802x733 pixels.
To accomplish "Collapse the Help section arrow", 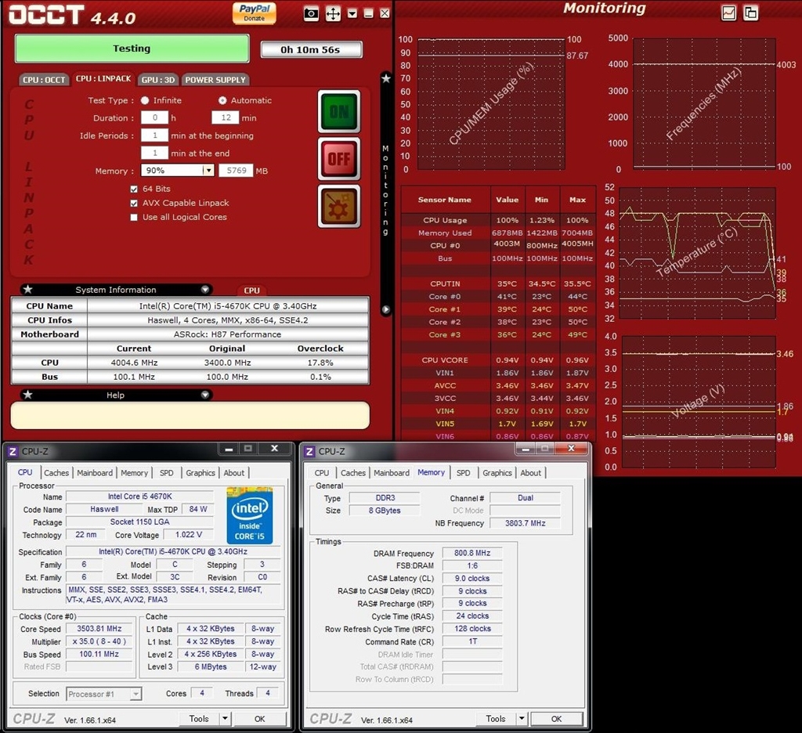I will pyautogui.click(x=205, y=395).
